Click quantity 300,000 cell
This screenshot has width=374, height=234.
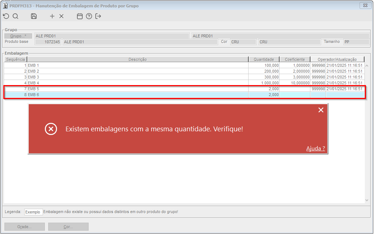[x=264, y=77]
